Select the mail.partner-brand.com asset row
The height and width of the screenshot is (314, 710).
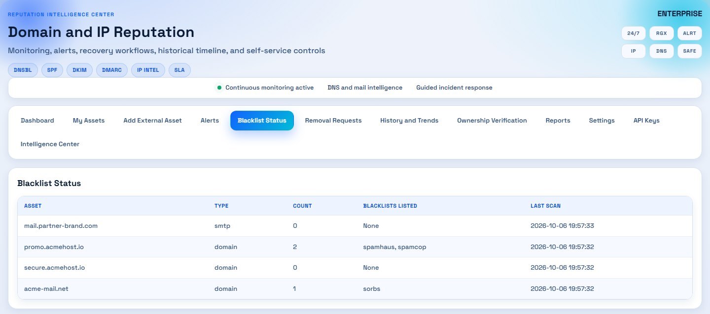pos(355,226)
